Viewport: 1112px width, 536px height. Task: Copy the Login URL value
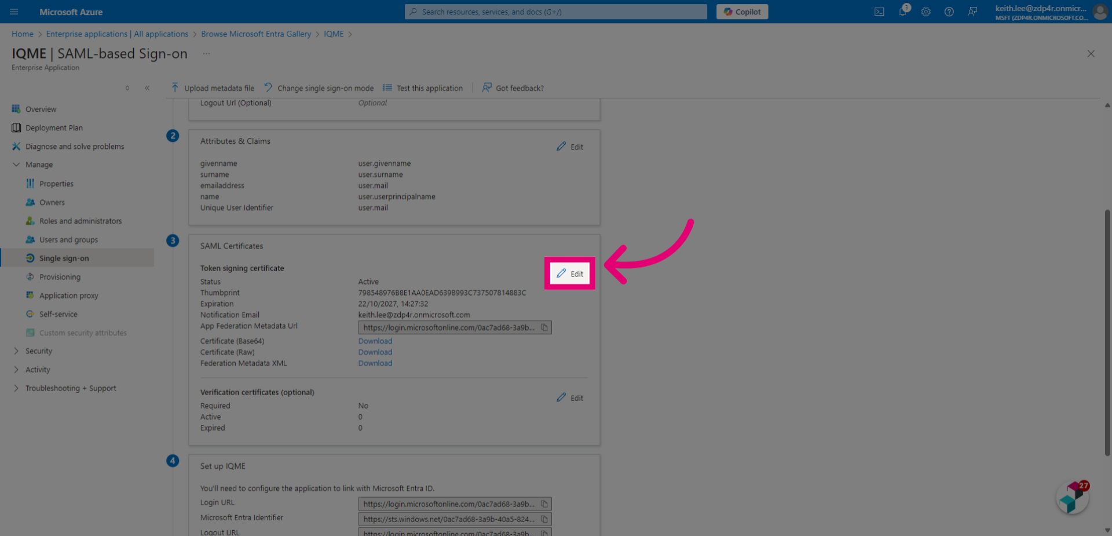544,504
